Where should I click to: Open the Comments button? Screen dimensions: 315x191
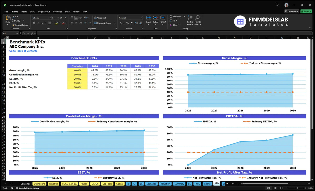[x=292, y=12]
